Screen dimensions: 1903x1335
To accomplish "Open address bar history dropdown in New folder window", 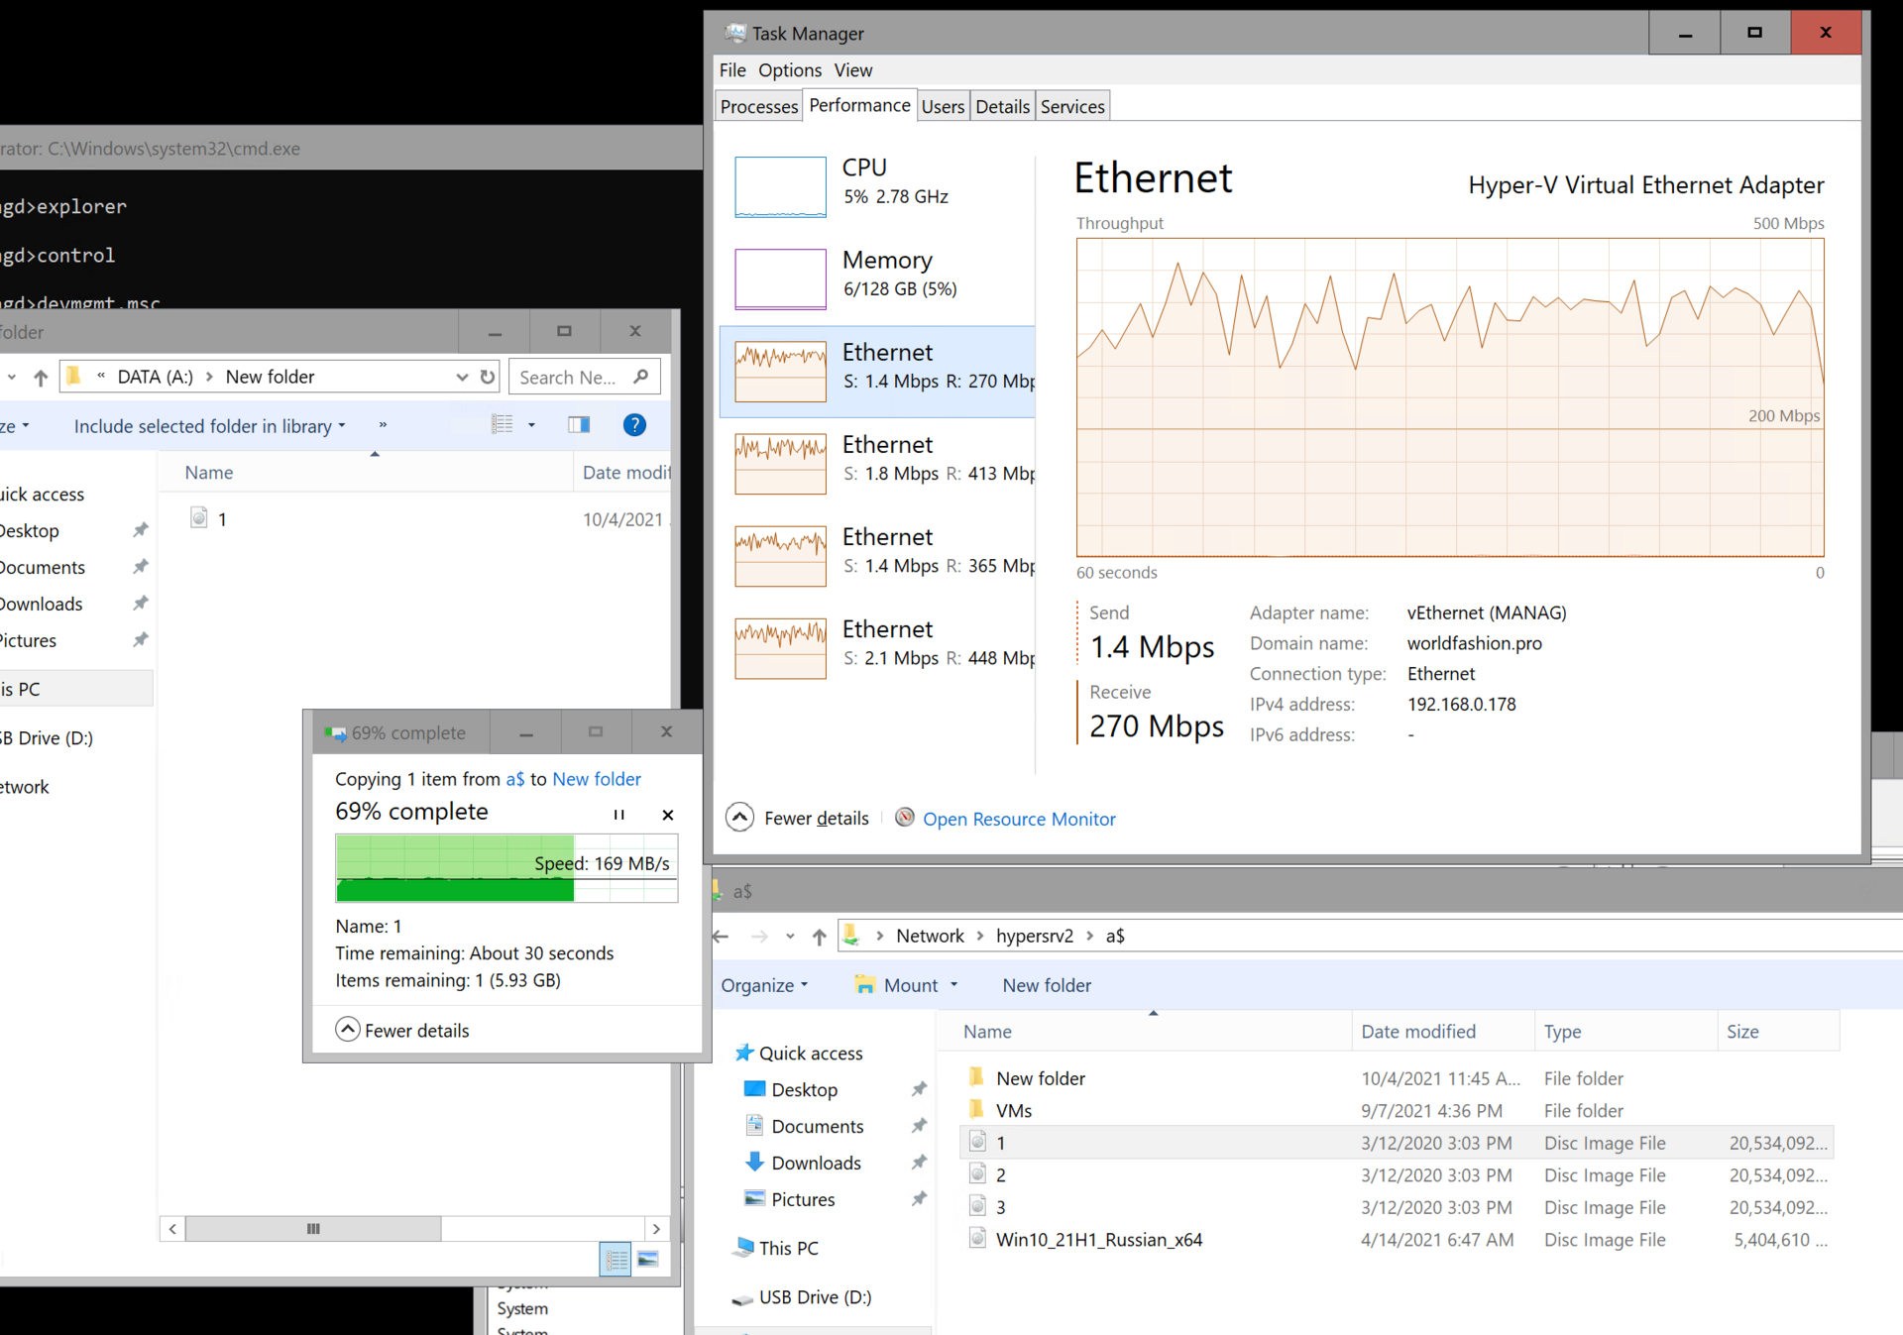I will [462, 377].
